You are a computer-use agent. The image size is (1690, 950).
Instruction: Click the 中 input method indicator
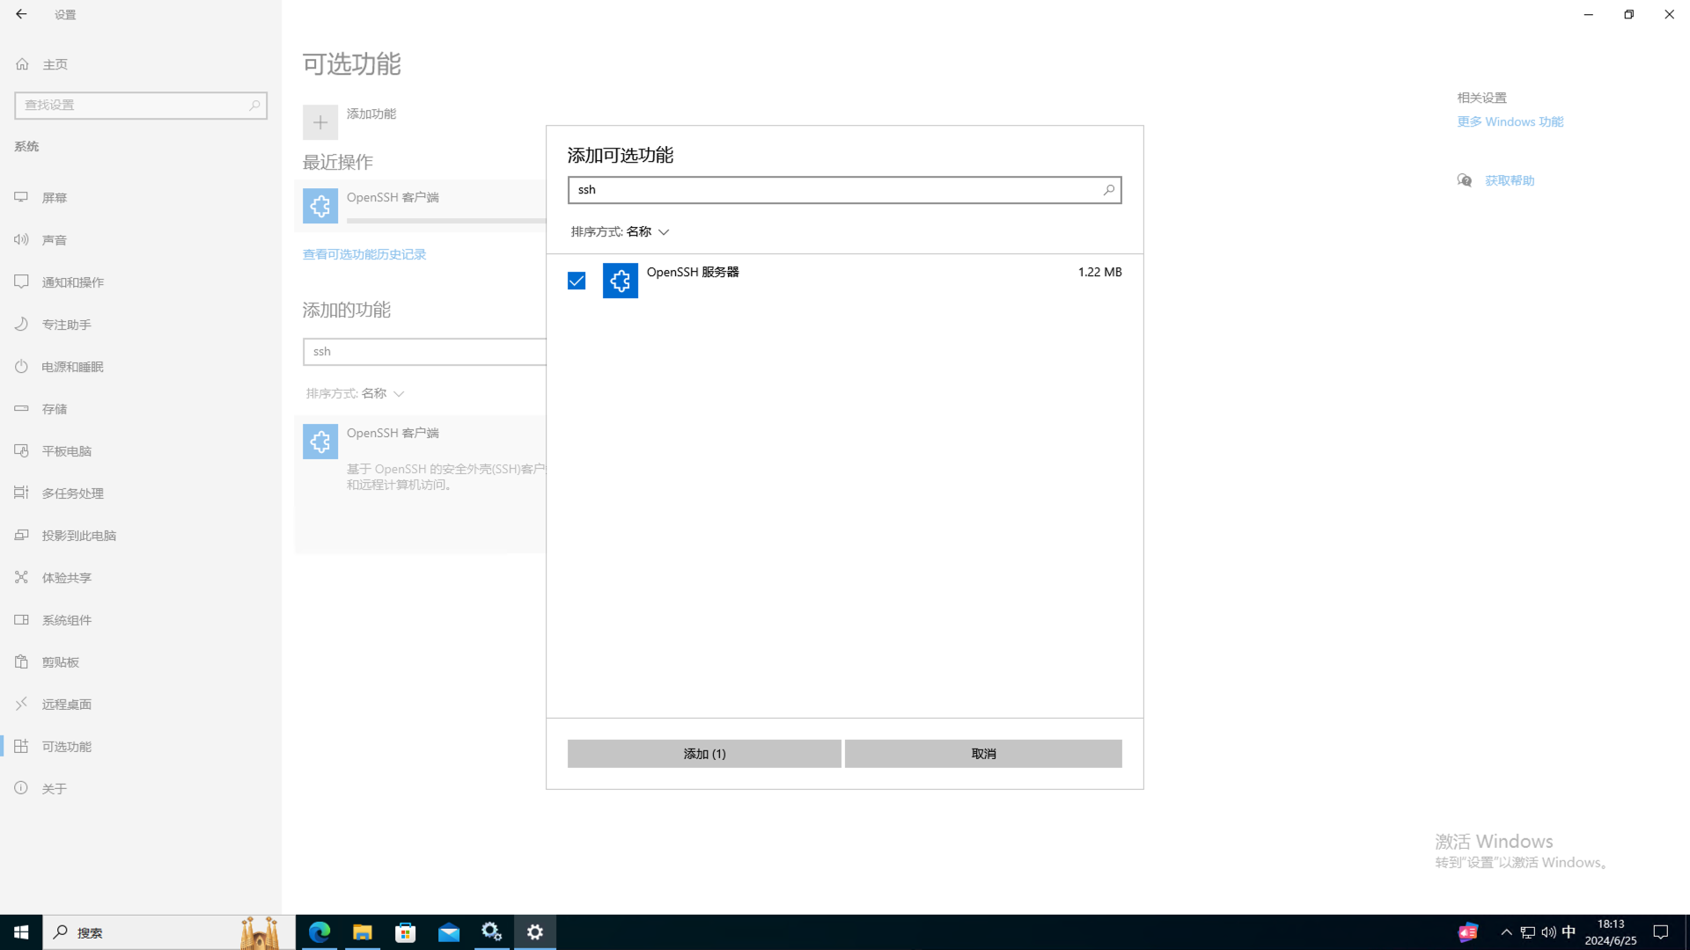pyautogui.click(x=1569, y=932)
